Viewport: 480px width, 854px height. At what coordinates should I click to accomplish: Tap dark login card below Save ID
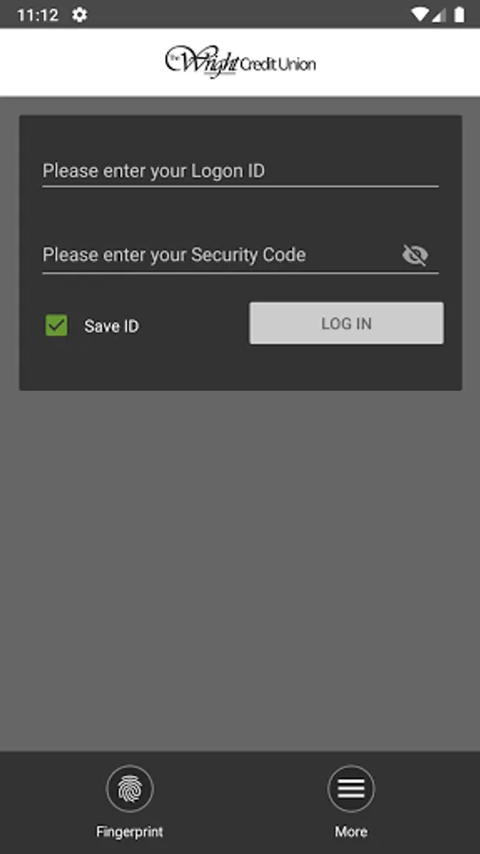[x=240, y=367]
